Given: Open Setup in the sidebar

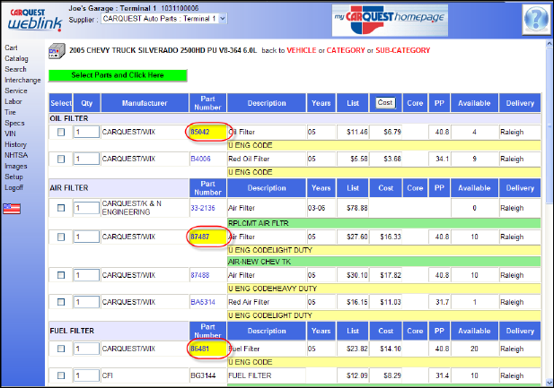Looking at the screenshot, I should click(x=13, y=177).
